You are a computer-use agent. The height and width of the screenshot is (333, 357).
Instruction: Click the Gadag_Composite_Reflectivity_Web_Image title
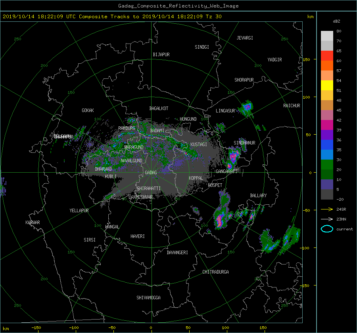[x=178, y=6]
